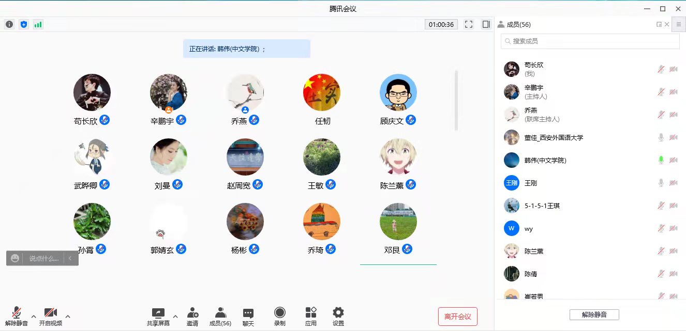This screenshot has height=331, width=686.
Task: Open the 聊天 chat icon
Action: 248,317
